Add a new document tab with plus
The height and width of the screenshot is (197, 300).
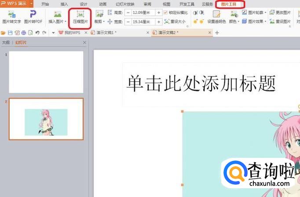tap(217, 33)
